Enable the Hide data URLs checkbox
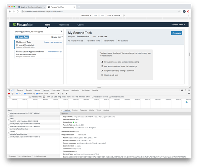Screen dimensions: 198x168 click(30, 97)
